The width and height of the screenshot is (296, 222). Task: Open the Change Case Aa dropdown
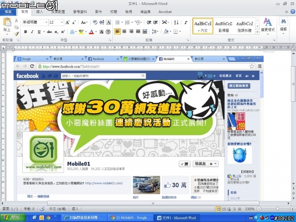pos(84,23)
